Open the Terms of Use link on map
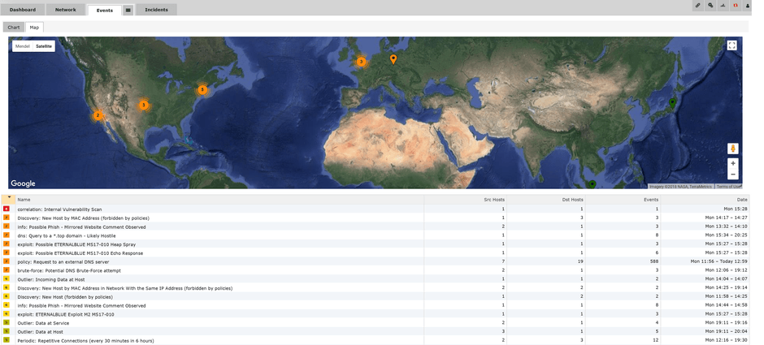 point(728,187)
